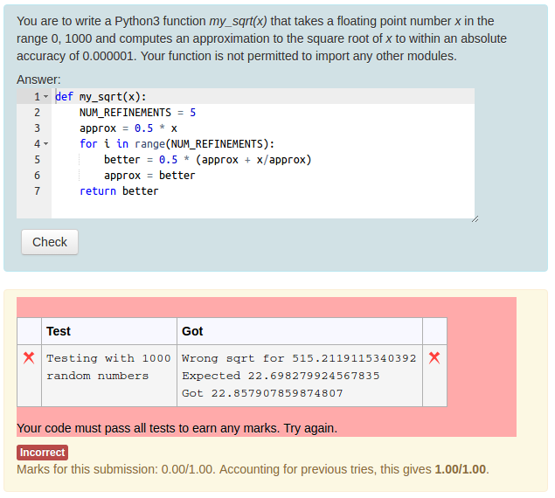Place cursor on the return better line
The image size is (555, 498).
click(x=119, y=191)
